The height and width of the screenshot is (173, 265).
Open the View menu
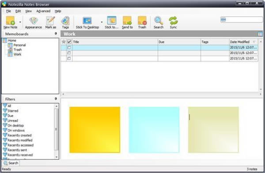[x=28, y=11]
